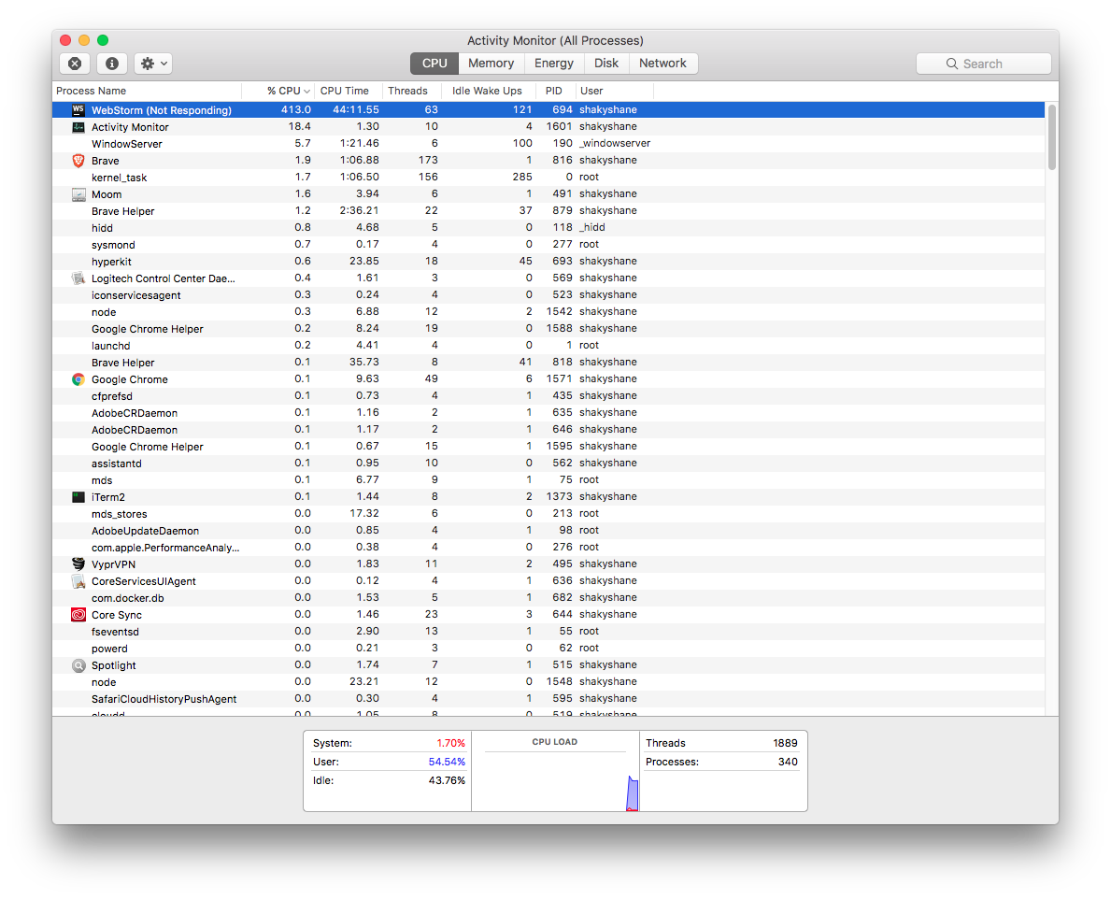The image size is (1111, 899).
Task: Select the sysmond process row
Action: pyautogui.click(x=548, y=245)
